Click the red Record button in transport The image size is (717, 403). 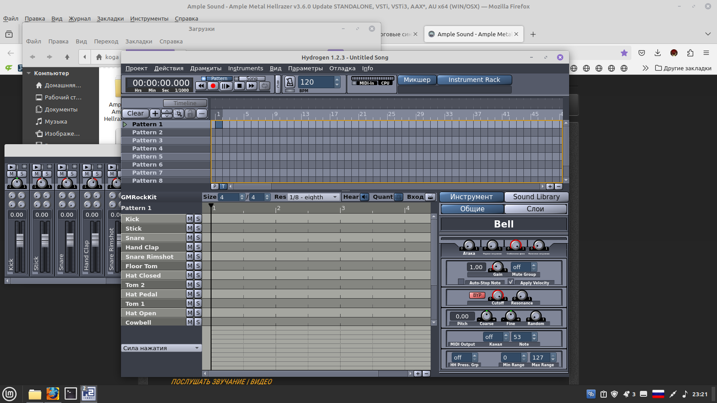pyautogui.click(x=213, y=86)
